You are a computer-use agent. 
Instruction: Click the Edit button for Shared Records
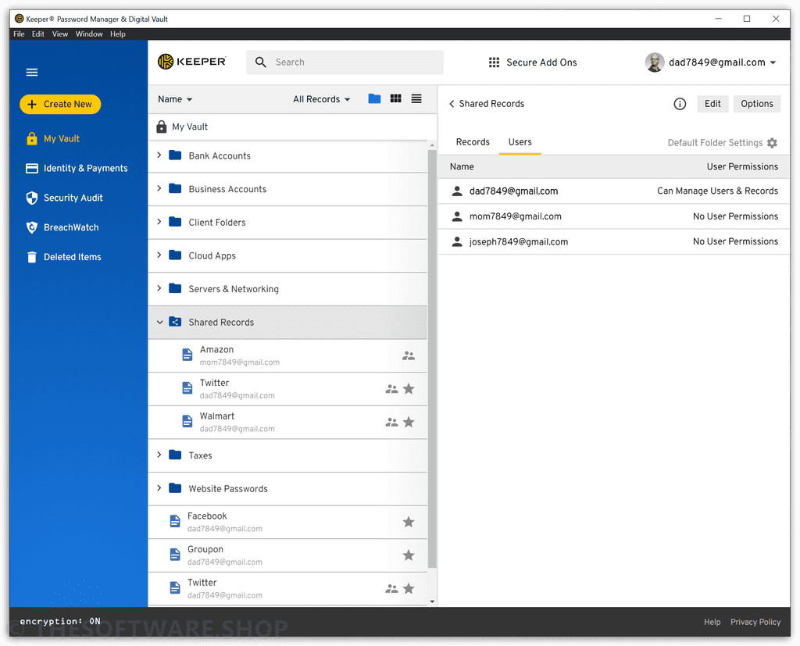click(x=712, y=104)
